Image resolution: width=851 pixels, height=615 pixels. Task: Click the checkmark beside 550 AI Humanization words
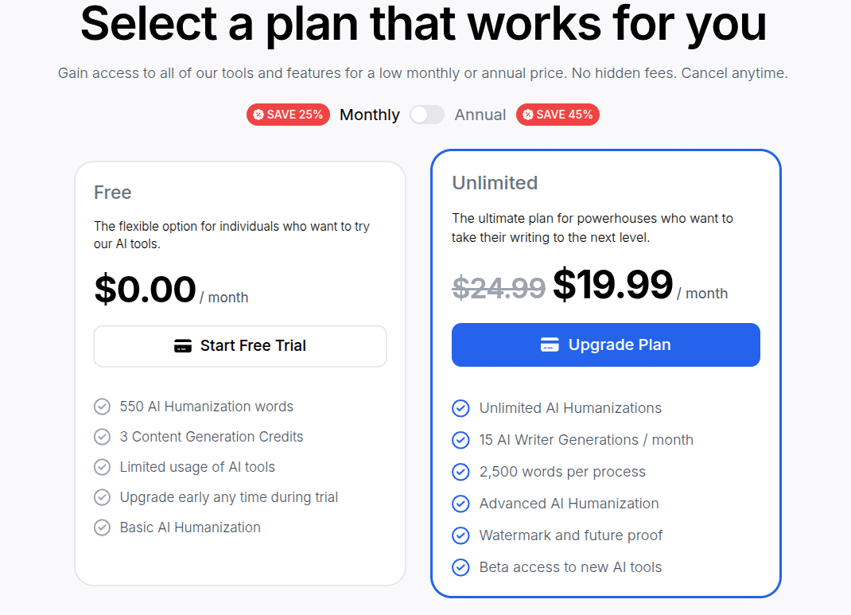click(x=102, y=406)
